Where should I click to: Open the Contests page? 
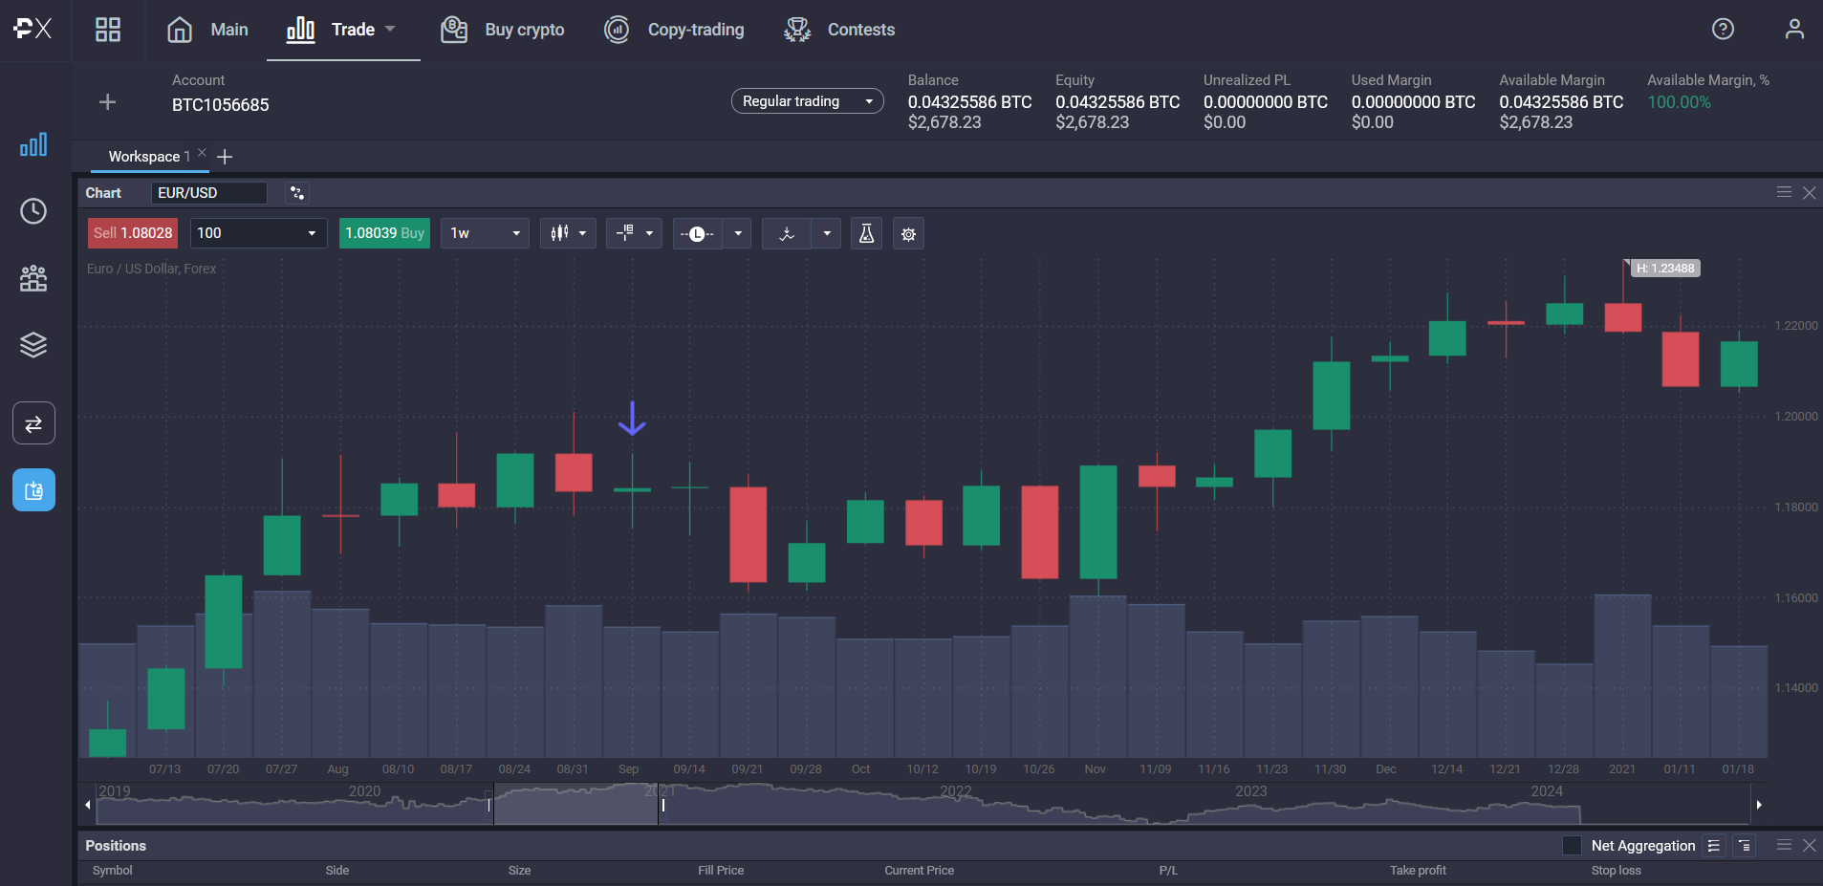[x=839, y=30]
